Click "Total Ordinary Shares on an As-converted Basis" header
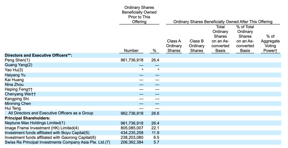Image resolution: width=288 pixels, height=148 pixels. point(220,39)
